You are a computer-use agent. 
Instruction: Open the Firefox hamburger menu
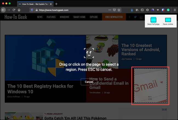[x=175, y=10]
